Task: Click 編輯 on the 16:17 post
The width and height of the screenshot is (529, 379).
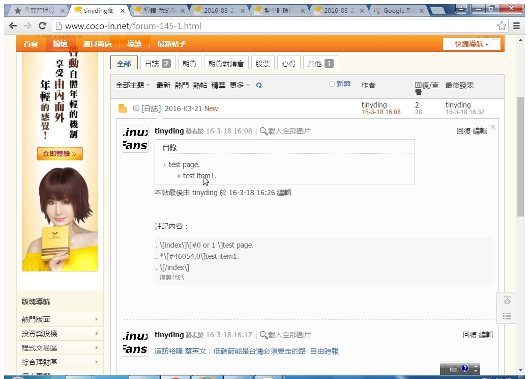Action: pos(486,335)
